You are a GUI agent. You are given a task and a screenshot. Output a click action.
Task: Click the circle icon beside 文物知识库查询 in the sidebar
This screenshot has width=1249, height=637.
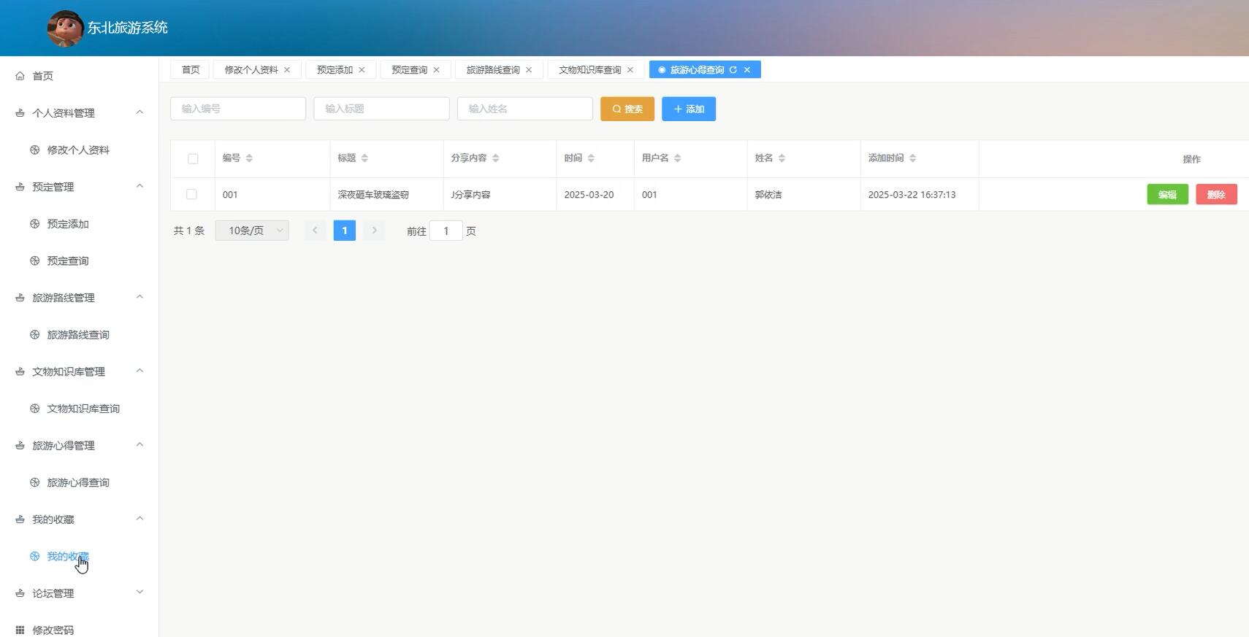point(34,409)
